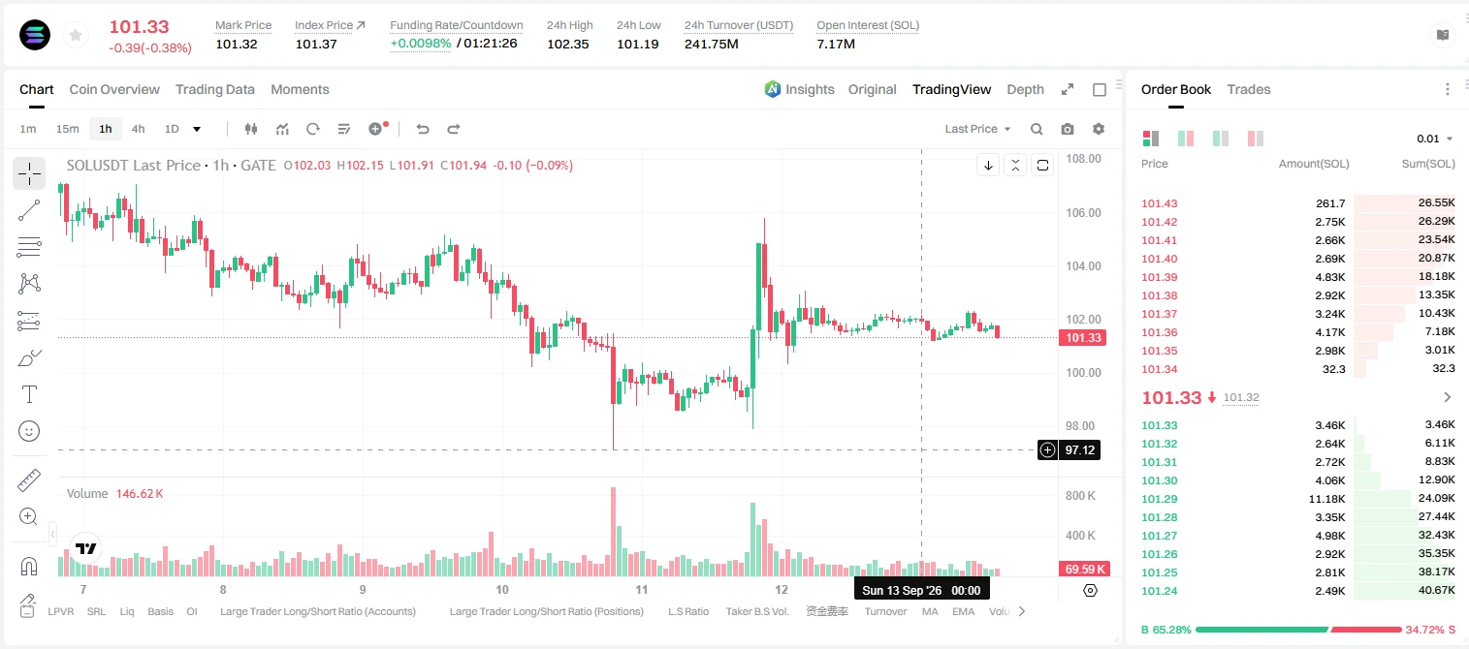Open the emoji sticker tool
Viewport: 1469px width, 649px height.
[29, 431]
